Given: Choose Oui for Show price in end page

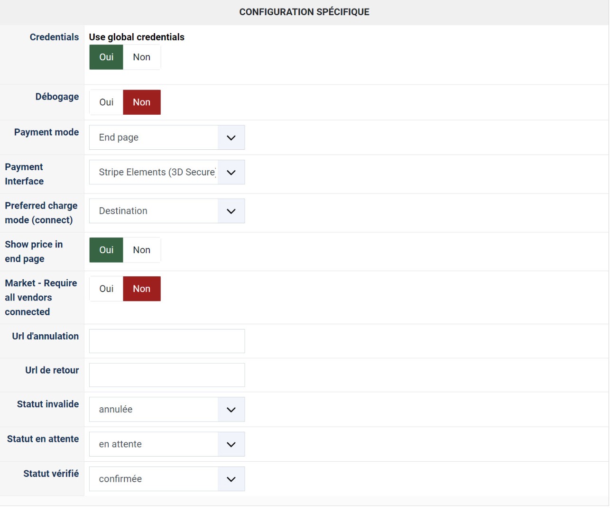Looking at the screenshot, I should point(106,250).
